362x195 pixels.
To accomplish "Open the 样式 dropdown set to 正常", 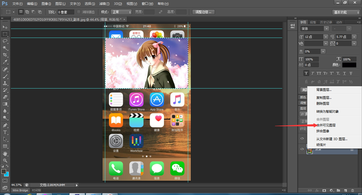I will [122, 12].
